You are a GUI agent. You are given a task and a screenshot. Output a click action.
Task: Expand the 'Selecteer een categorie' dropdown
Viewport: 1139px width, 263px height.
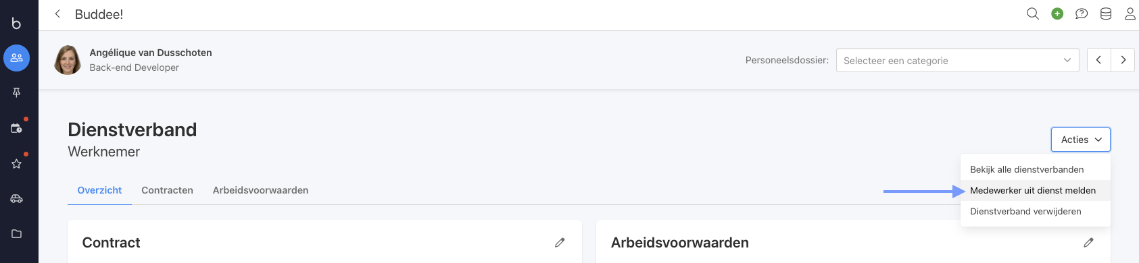(x=958, y=60)
